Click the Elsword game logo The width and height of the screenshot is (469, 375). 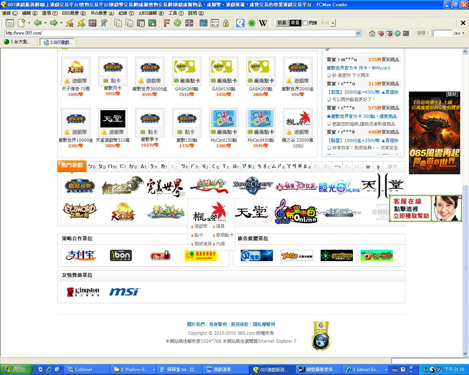point(80,211)
